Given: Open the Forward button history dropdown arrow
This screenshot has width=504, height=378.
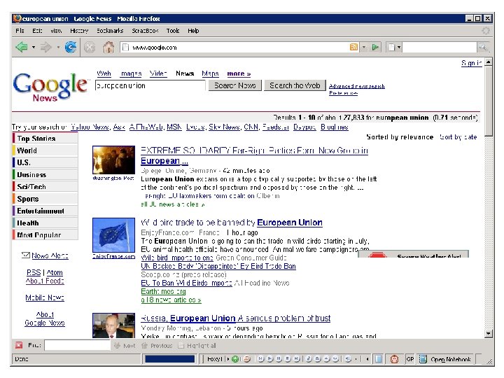Looking at the screenshot, I should (58, 48).
